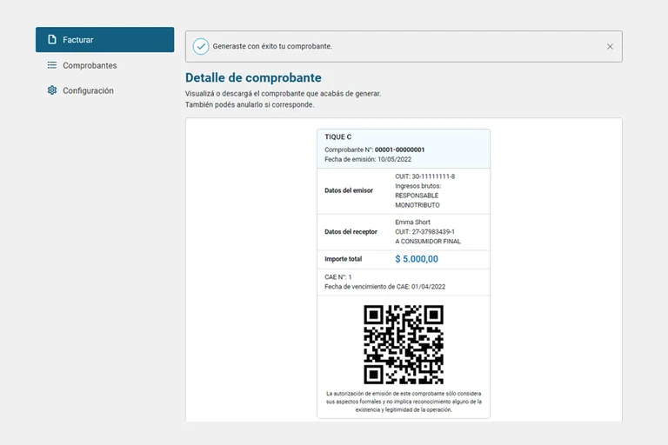
Task: Click the 'CAE N°: 1' line
Action: pos(337,277)
